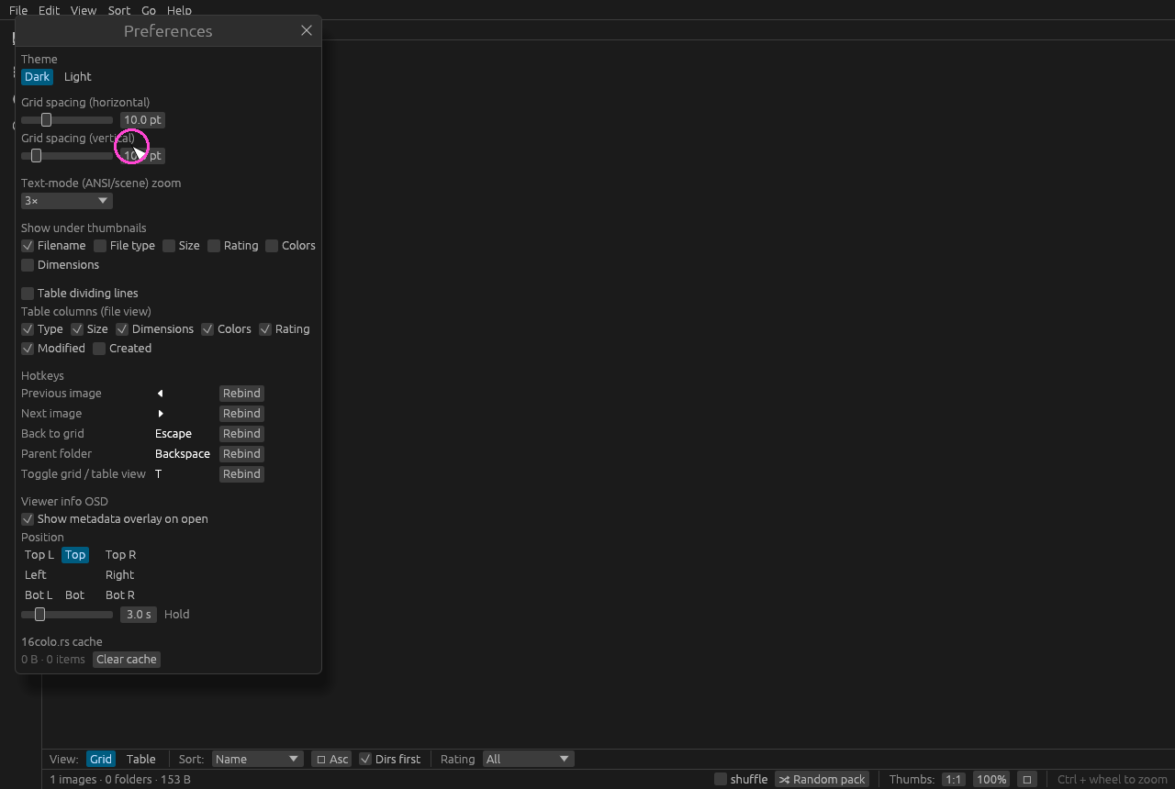Click the horizontal grid spacing slider

point(67,120)
